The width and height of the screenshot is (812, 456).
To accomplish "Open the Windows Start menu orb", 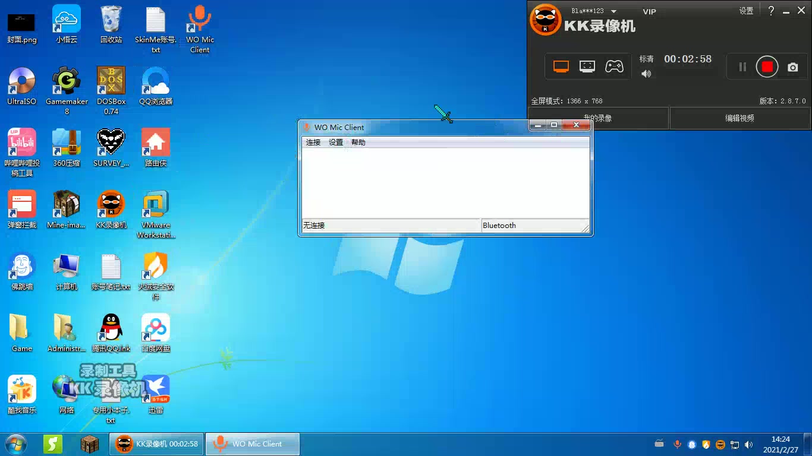I will (16, 444).
